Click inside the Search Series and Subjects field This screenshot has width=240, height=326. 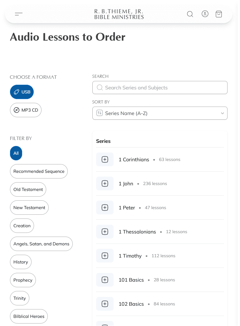(160, 88)
